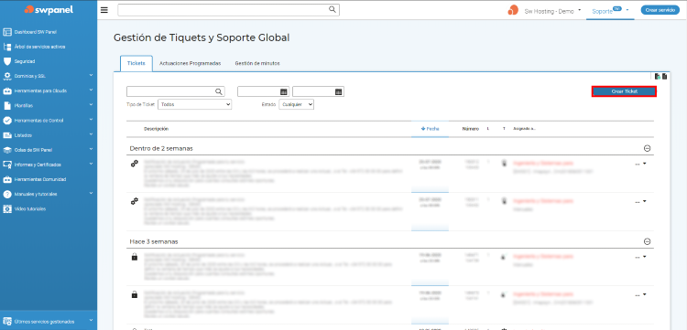This screenshot has height=330, width=687.
Task: Sort by the Fecha column header
Action: (x=430, y=129)
